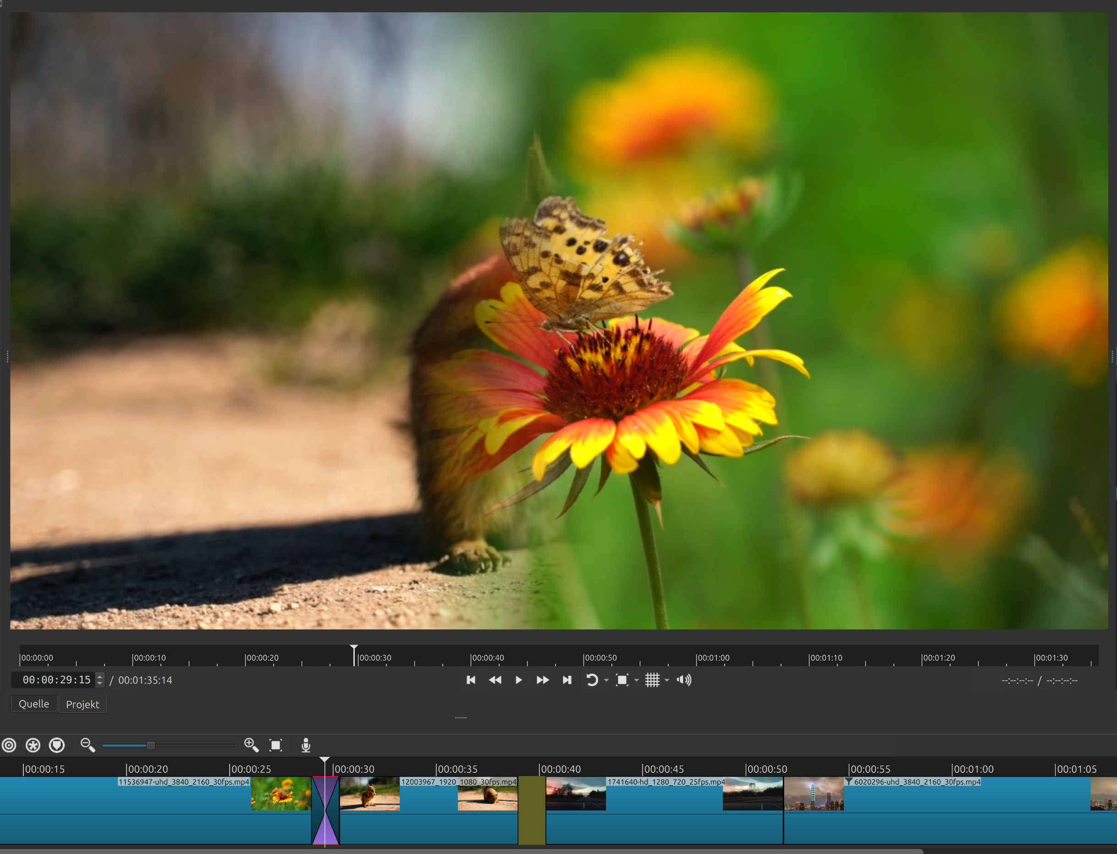
Task: Toggle ripple markers shield button
Action: (x=57, y=745)
